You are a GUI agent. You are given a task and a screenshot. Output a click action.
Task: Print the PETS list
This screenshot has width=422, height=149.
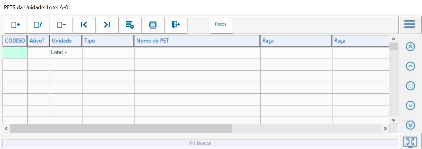pos(153,25)
